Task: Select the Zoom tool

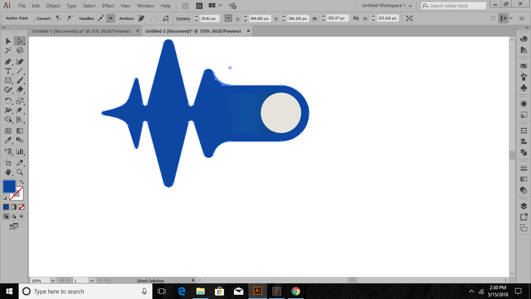Action: pyautogui.click(x=19, y=172)
